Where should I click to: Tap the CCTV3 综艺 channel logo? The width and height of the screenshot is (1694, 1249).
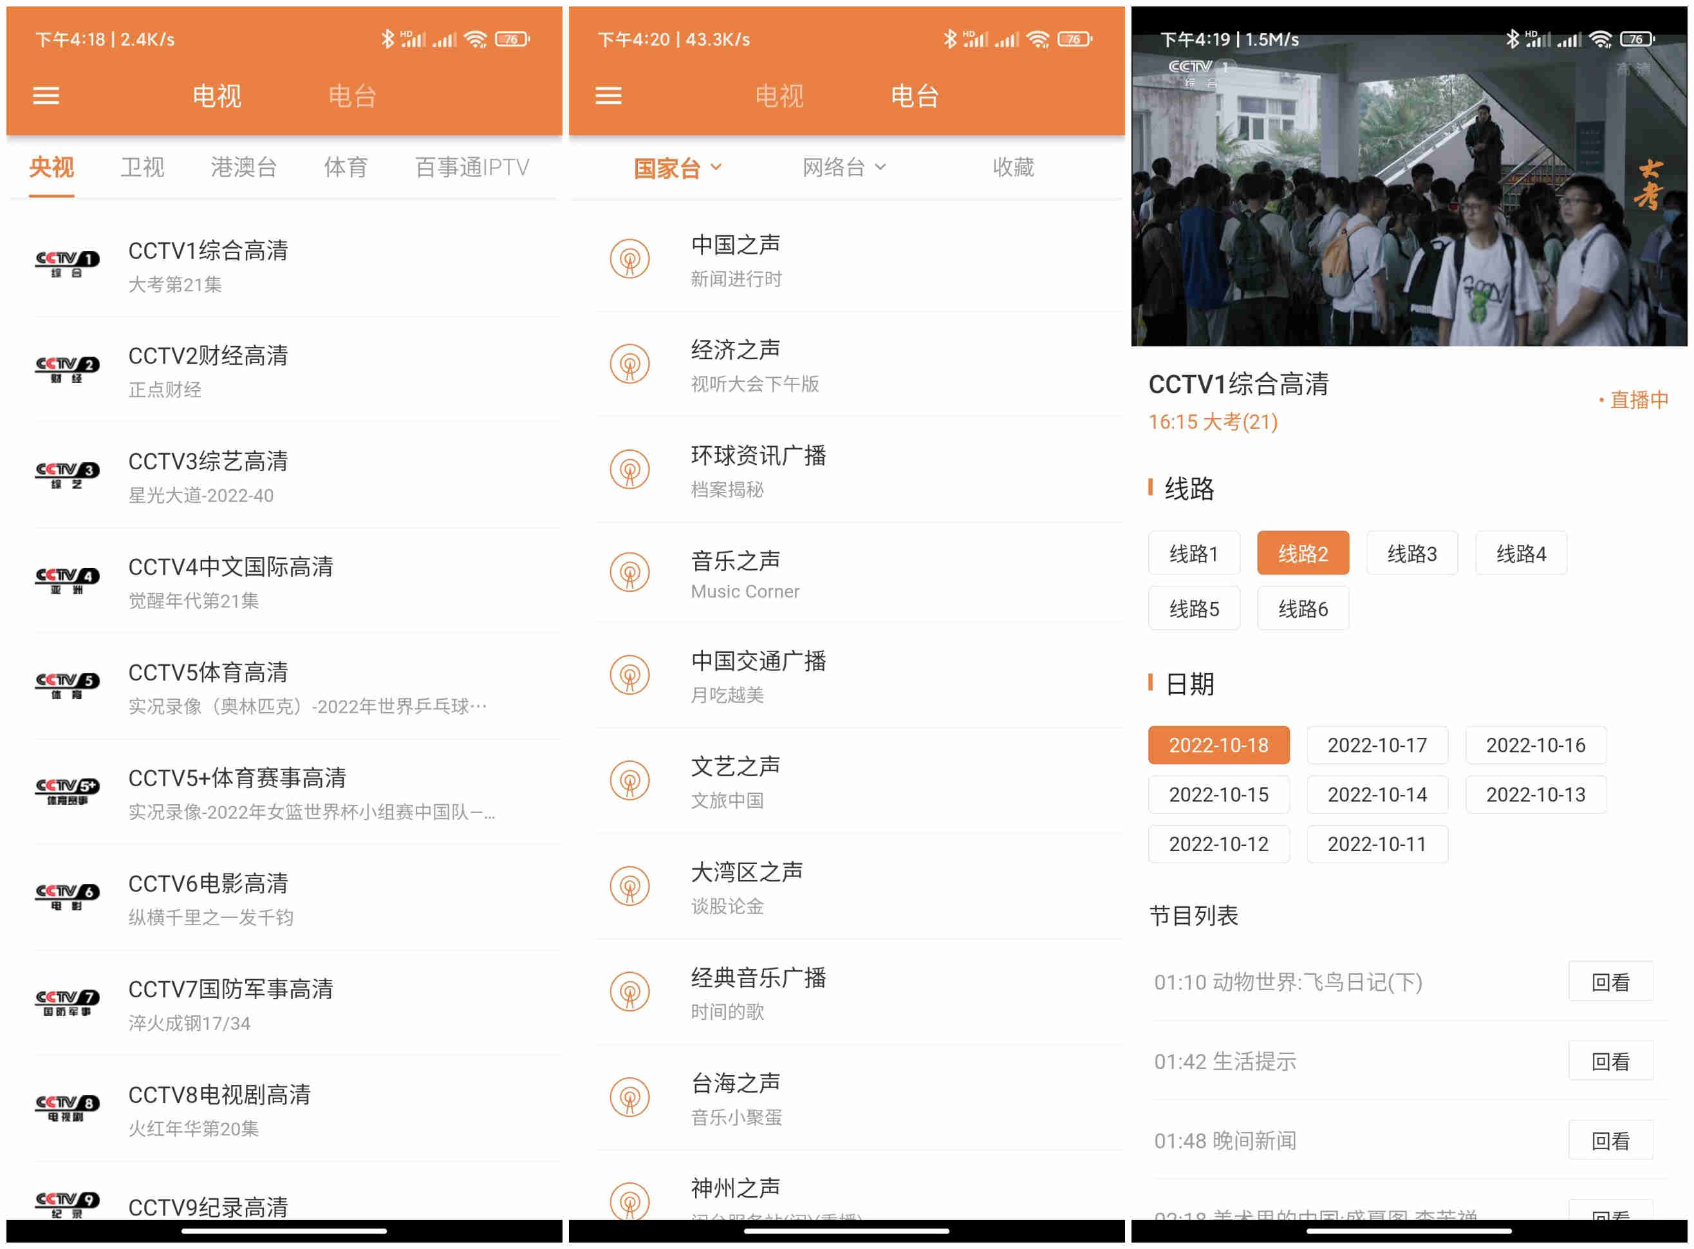click(x=68, y=476)
